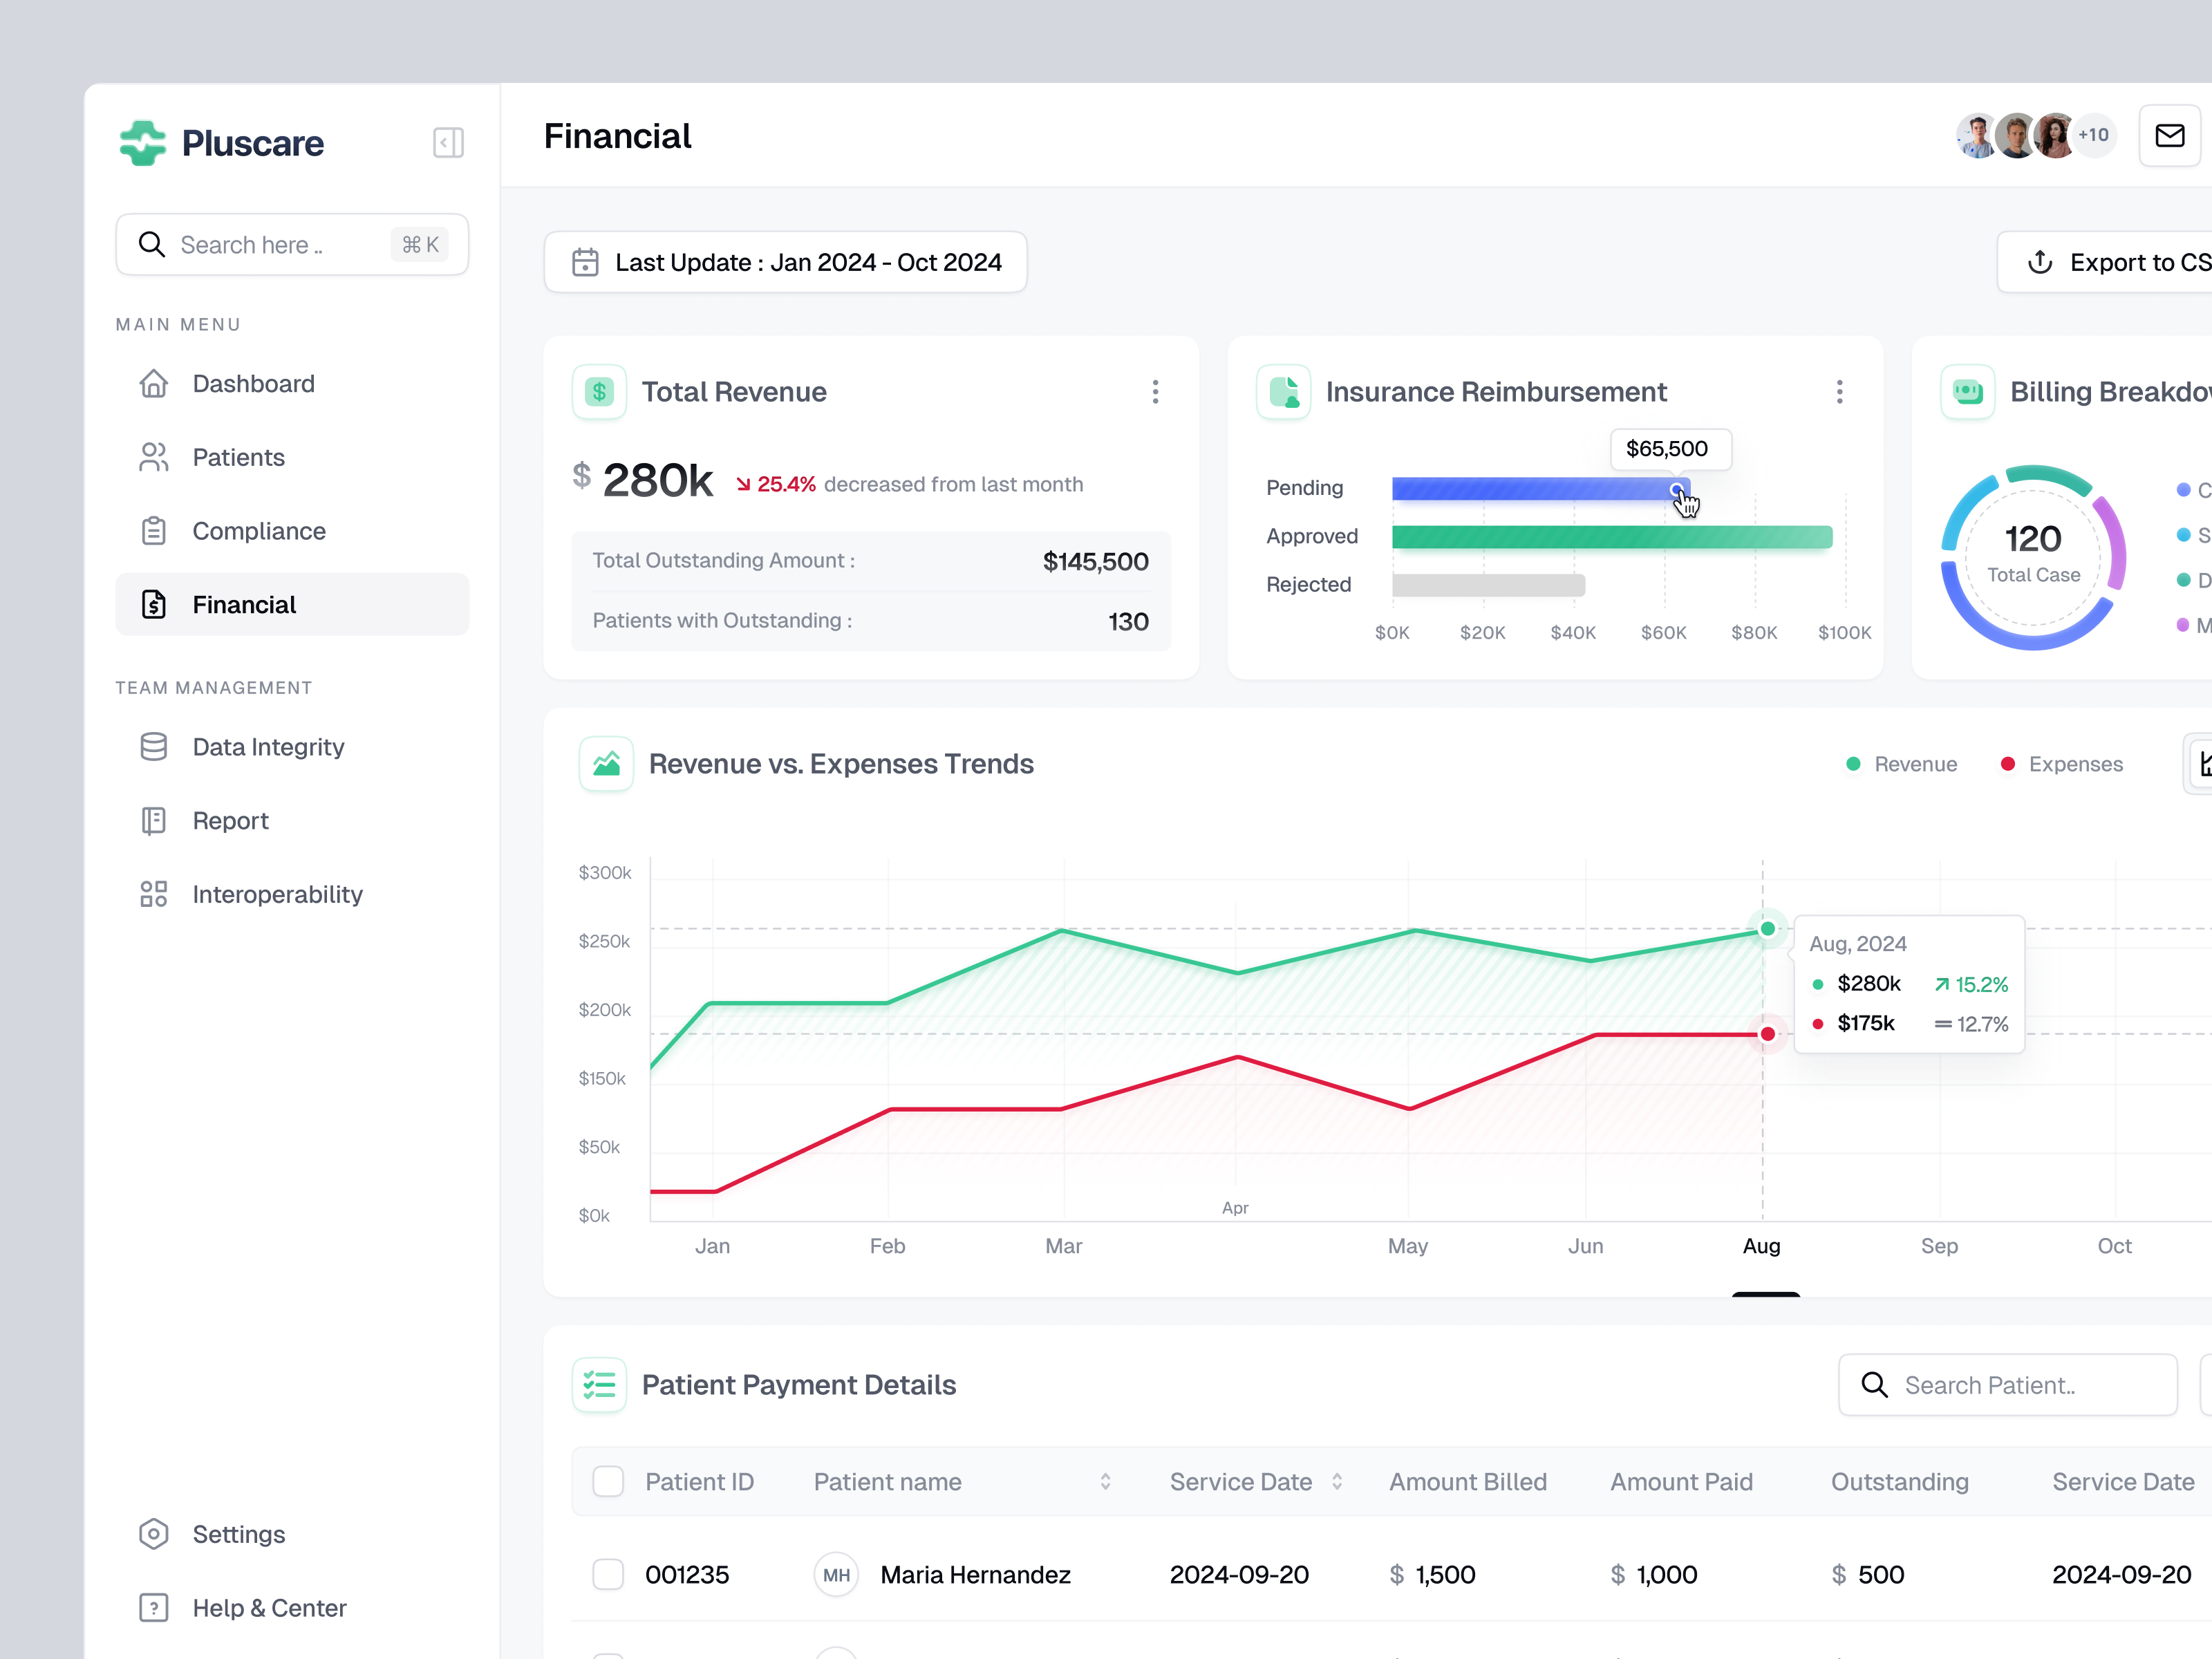Open the chart type icon beside Expenses legend
The image size is (2212, 1659).
click(2202, 763)
